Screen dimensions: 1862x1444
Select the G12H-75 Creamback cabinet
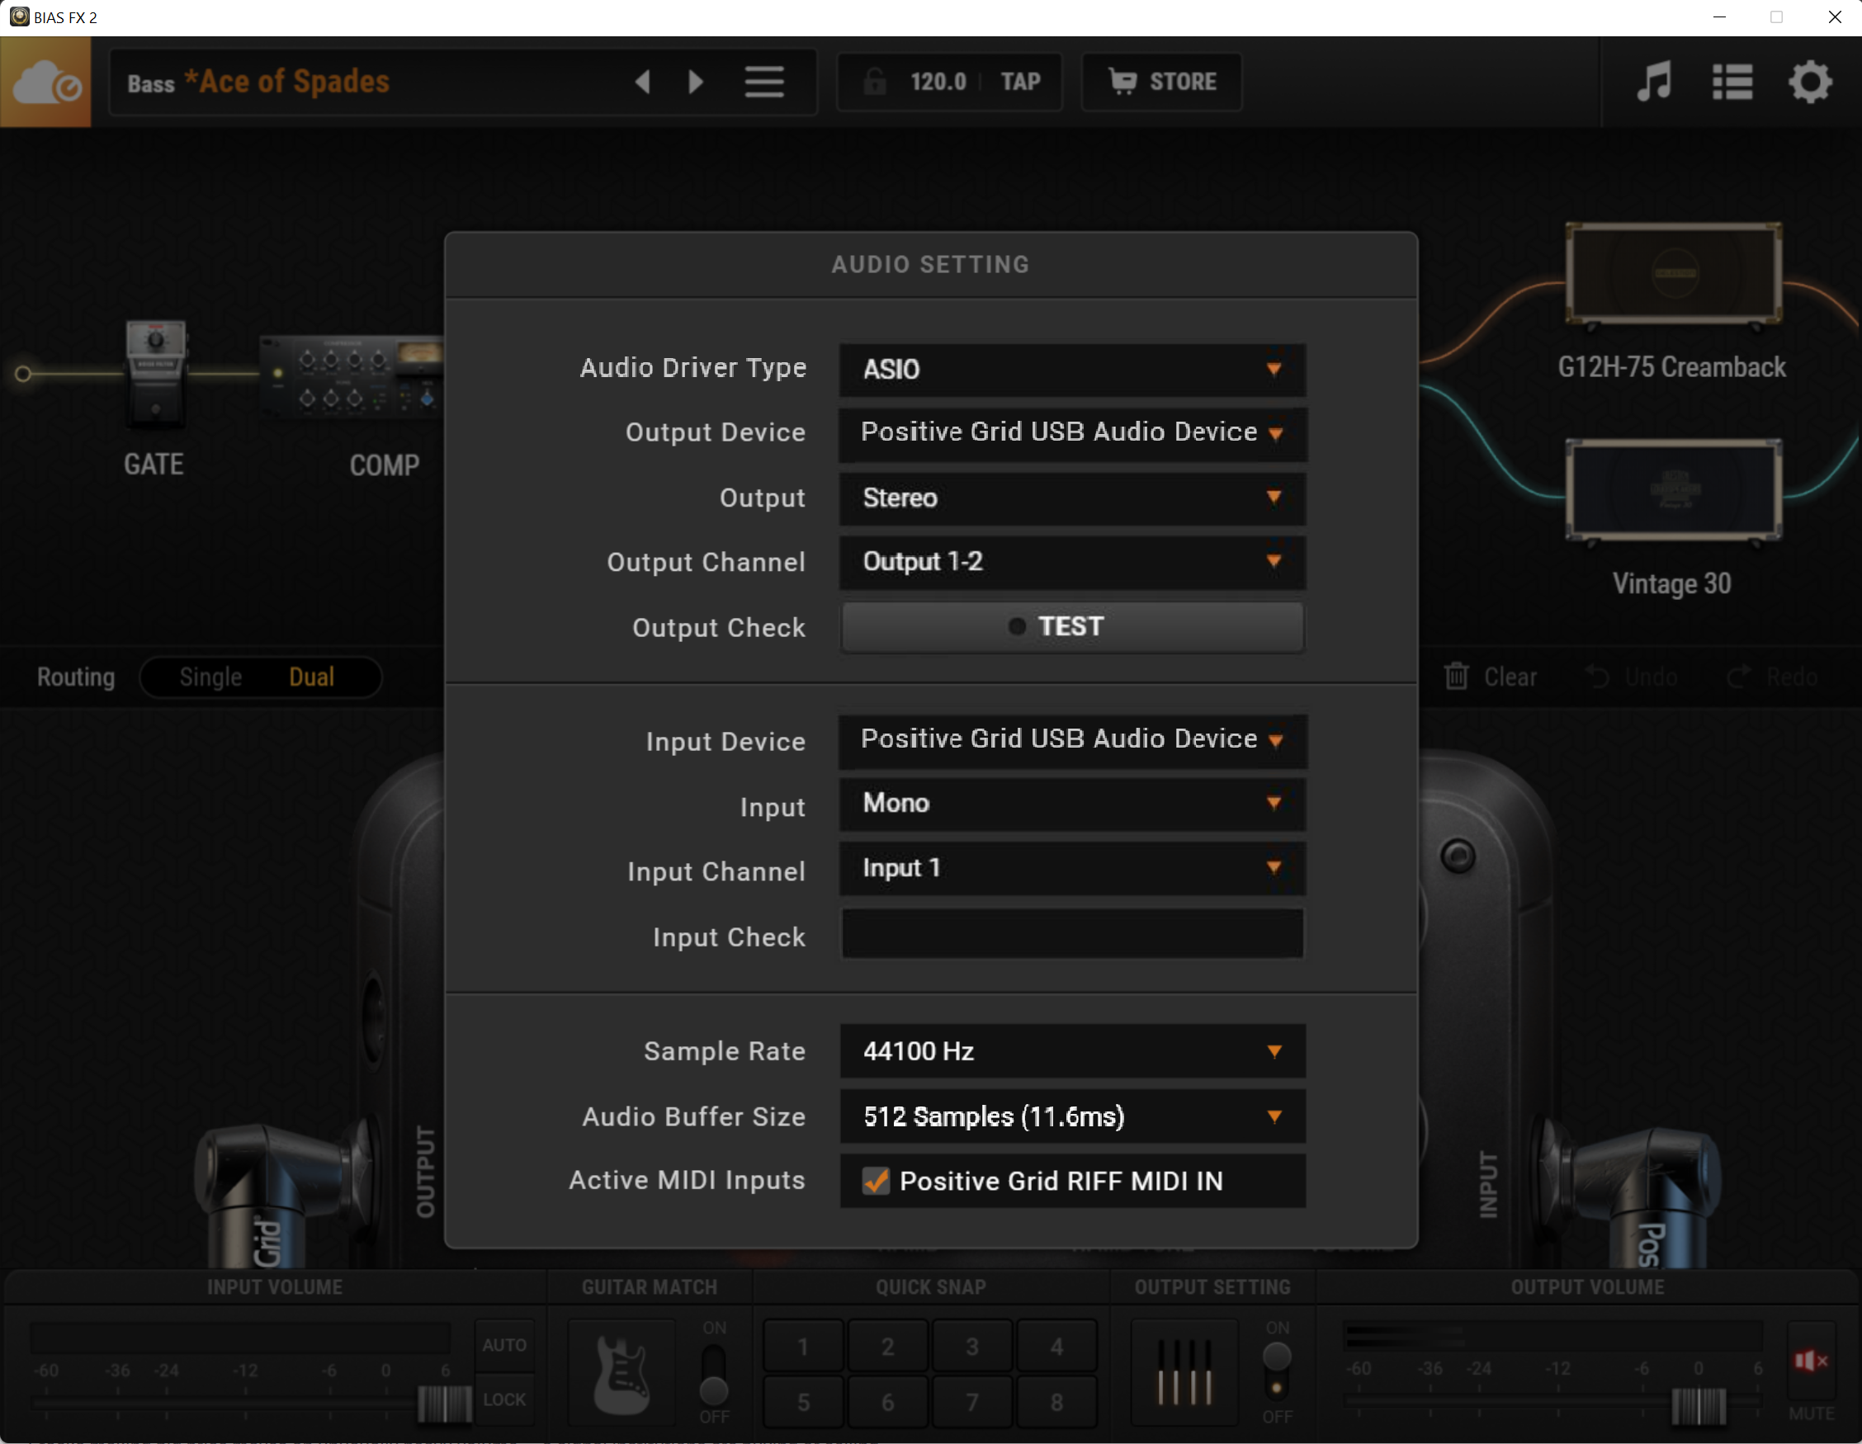pyautogui.click(x=1673, y=273)
